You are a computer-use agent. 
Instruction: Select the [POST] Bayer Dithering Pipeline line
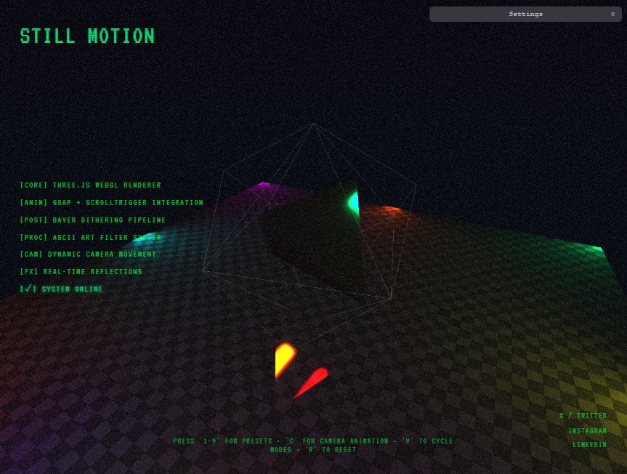point(93,220)
